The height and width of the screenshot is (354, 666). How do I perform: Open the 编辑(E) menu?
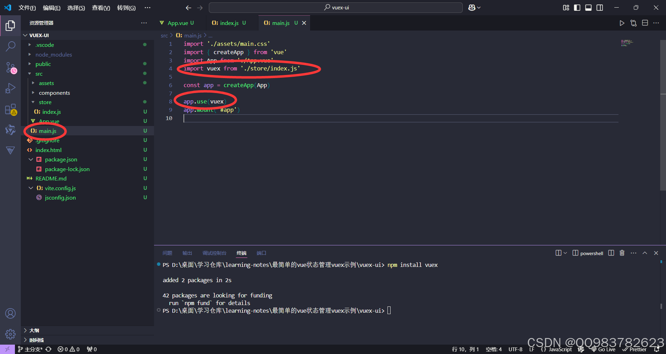coord(52,8)
